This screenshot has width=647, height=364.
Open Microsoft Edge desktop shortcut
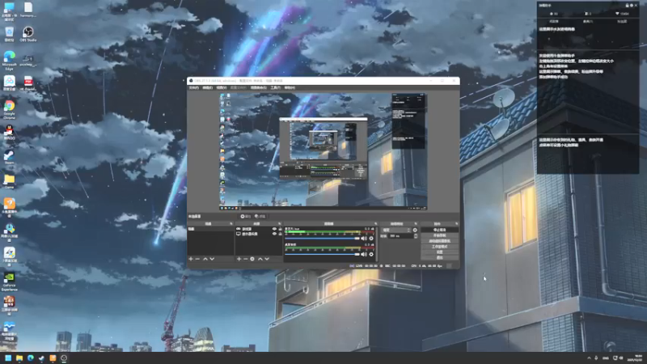point(9,60)
